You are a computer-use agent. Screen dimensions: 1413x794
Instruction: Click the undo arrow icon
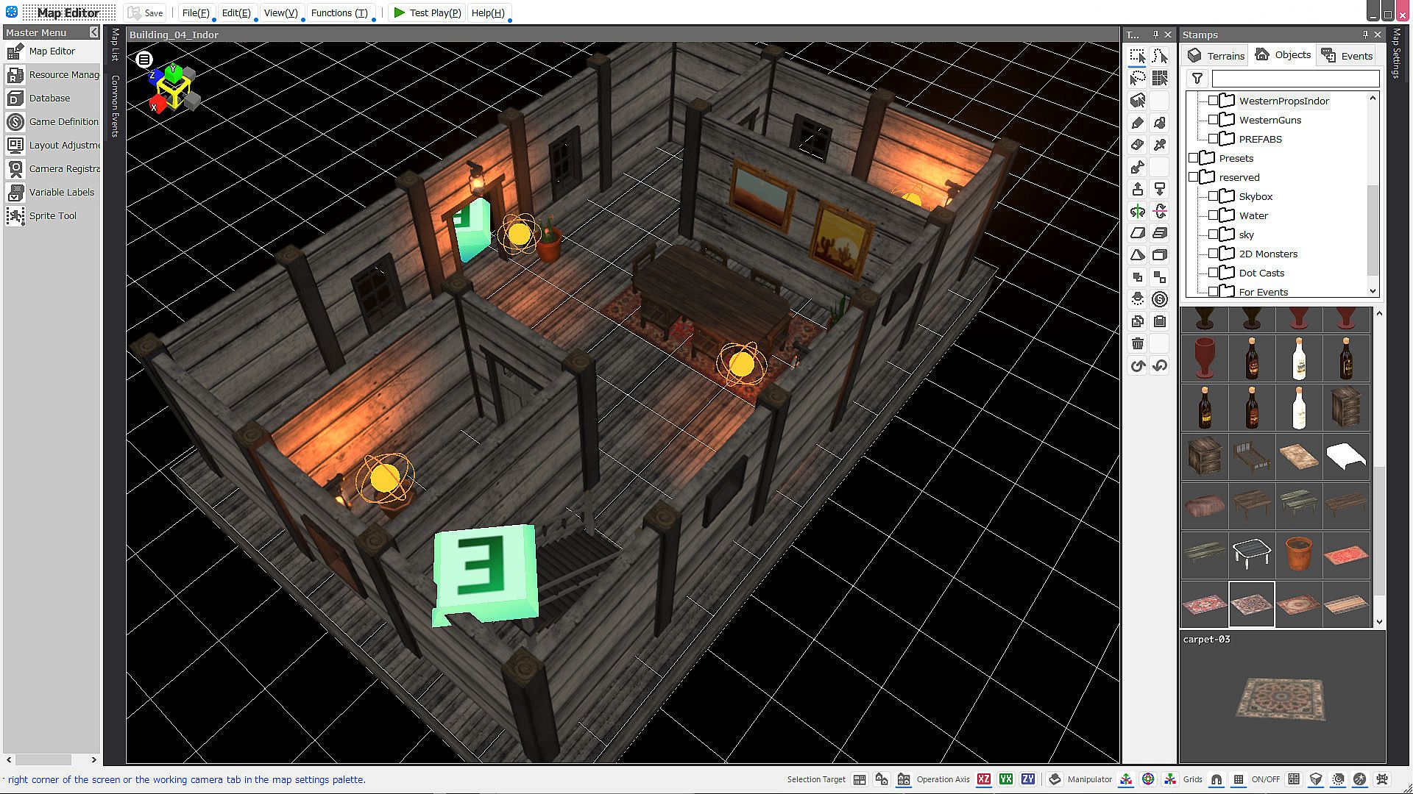pyautogui.click(x=1138, y=365)
